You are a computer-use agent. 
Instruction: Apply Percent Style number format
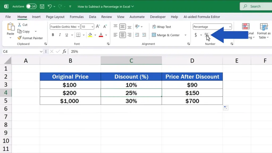(206, 35)
